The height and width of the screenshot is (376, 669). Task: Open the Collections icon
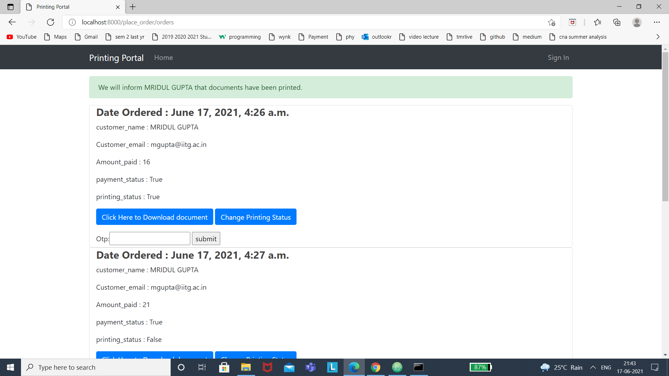point(617,22)
